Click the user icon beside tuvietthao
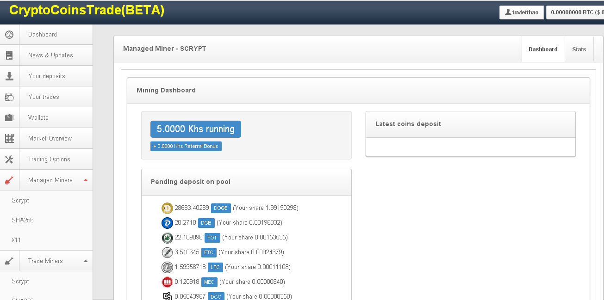The height and width of the screenshot is (300, 604). pyautogui.click(x=508, y=12)
